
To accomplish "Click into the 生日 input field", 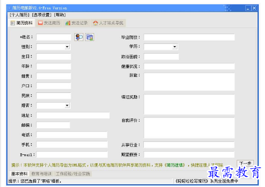I will 53,56.
